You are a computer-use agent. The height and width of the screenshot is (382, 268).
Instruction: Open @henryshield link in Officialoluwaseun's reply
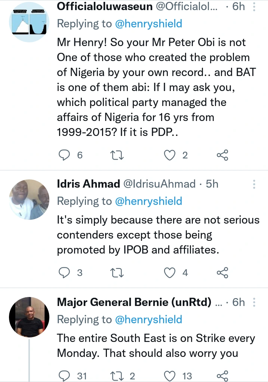(148, 24)
